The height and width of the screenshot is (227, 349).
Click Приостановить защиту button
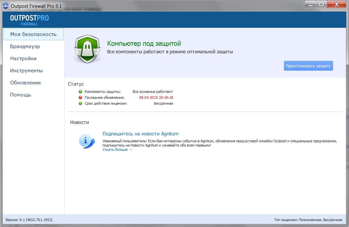pos(308,66)
